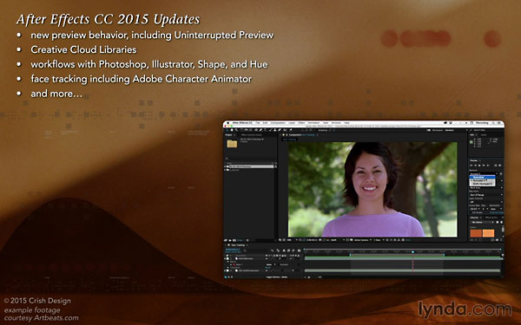Go to first frame in Preview panel
The width and height of the screenshot is (521, 325).
click(471, 166)
